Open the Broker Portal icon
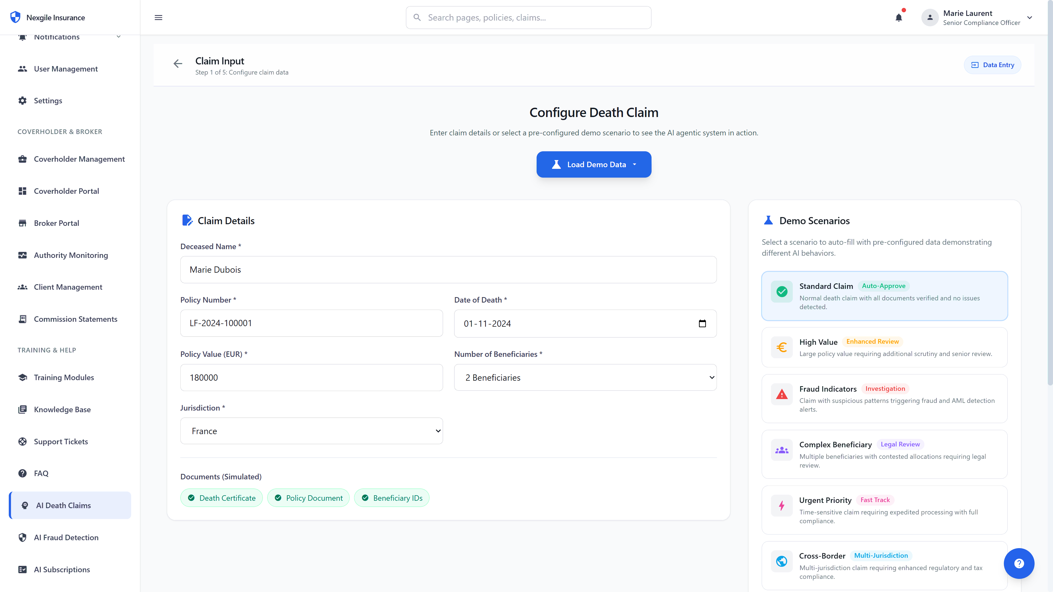This screenshot has width=1053, height=592. [x=22, y=223]
